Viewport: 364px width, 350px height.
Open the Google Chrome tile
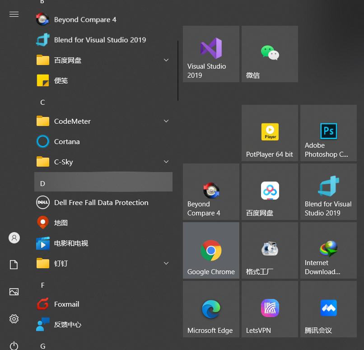[x=211, y=251]
